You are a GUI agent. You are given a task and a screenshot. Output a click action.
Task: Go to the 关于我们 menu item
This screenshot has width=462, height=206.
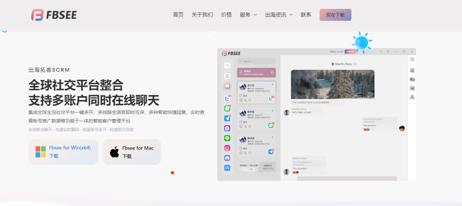(x=202, y=15)
